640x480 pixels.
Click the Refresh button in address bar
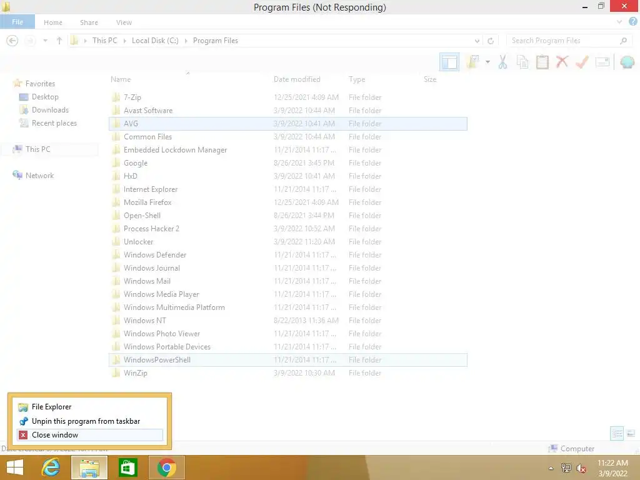[x=491, y=41]
